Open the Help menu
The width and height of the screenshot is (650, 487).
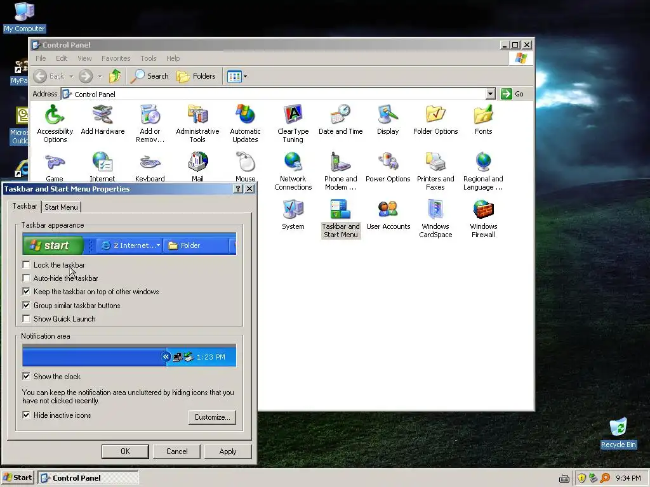(173, 58)
